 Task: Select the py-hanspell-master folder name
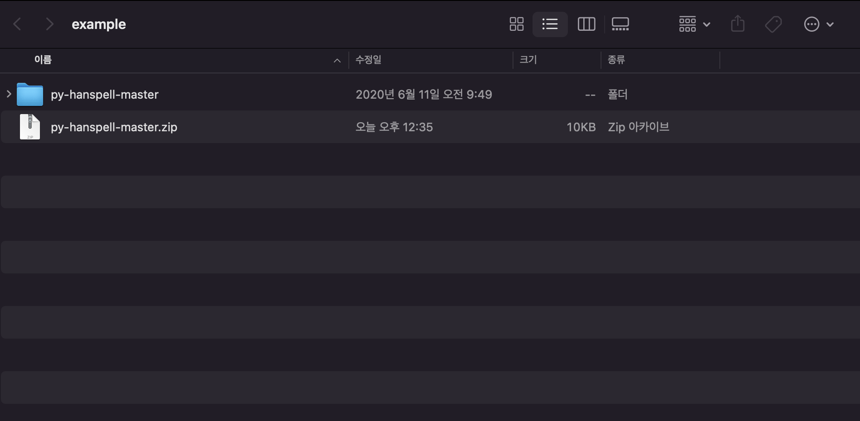(x=105, y=95)
